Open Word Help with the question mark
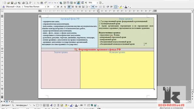Image resolution: width=194 pixels, height=109 pixels. pos(100,3)
